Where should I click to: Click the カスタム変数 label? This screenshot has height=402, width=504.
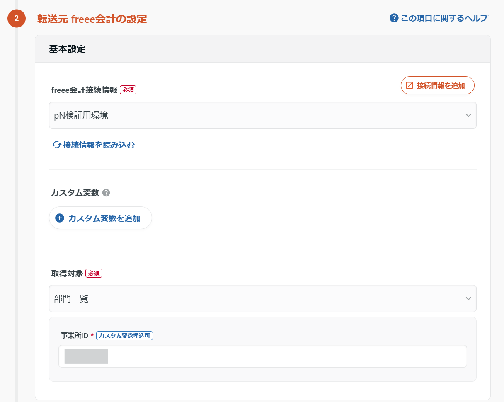[75, 193]
